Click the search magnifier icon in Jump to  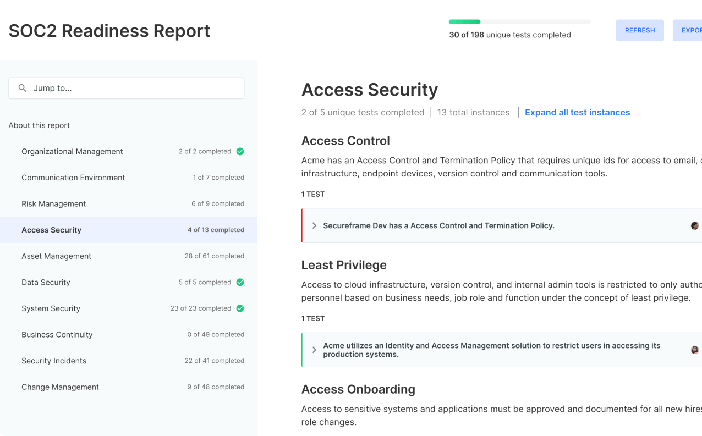23,88
